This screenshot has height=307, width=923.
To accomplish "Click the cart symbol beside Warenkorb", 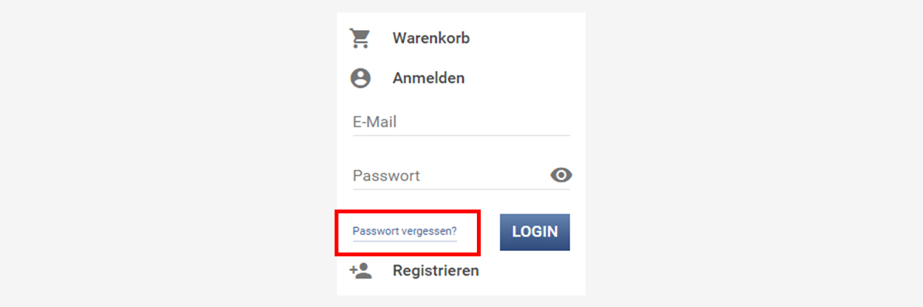I will 359,38.
